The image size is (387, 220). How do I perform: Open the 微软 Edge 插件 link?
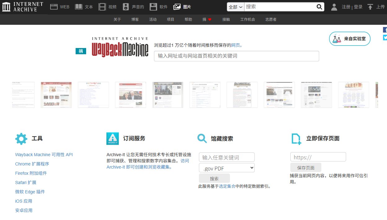tap(30, 192)
